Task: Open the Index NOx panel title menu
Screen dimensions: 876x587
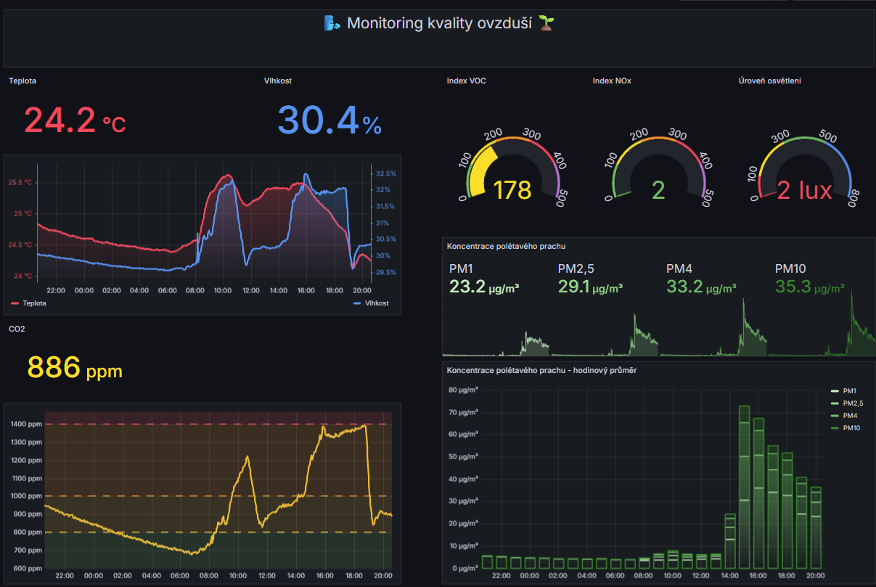Action: pyautogui.click(x=612, y=81)
